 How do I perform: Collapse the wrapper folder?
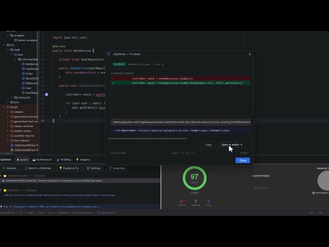pos(8,36)
